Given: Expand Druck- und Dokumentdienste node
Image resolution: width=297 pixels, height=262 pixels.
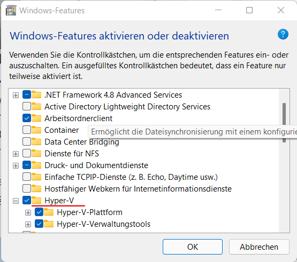Looking at the screenshot, I should pos(16,165).
